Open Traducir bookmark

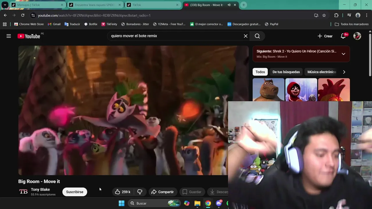click(72, 24)
